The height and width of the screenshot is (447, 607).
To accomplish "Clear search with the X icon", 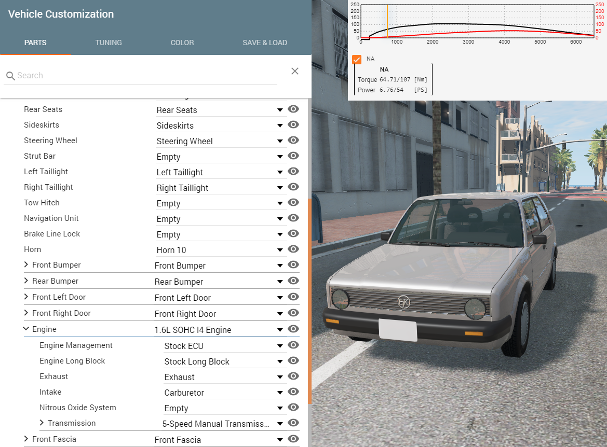I will 295,71.
